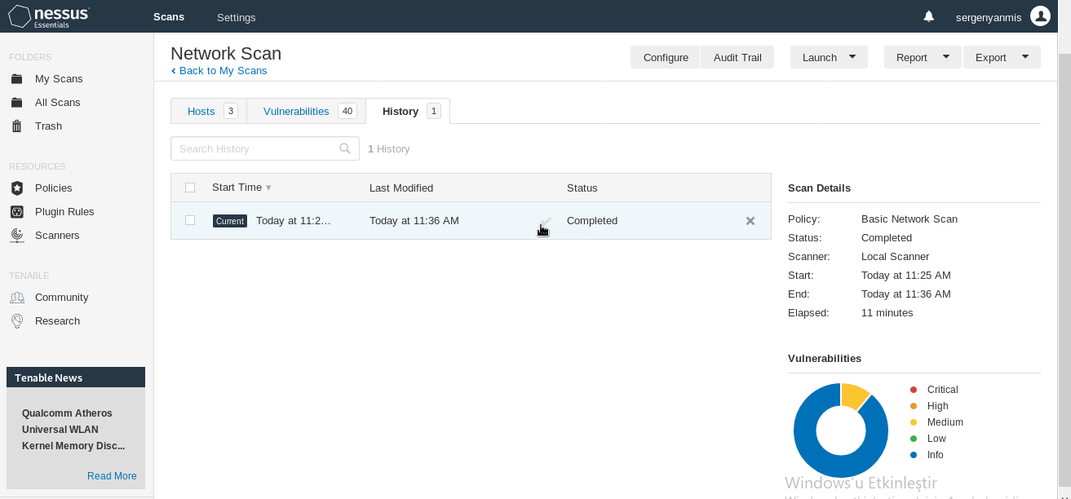Switch to the Hosts tab
Image resolution: width=1071 pixels, height=499 pixels.
209,111
